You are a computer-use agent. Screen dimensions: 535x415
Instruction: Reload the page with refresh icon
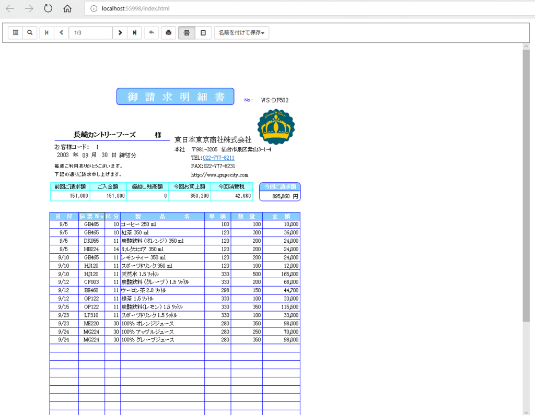(x=48, y=8)
